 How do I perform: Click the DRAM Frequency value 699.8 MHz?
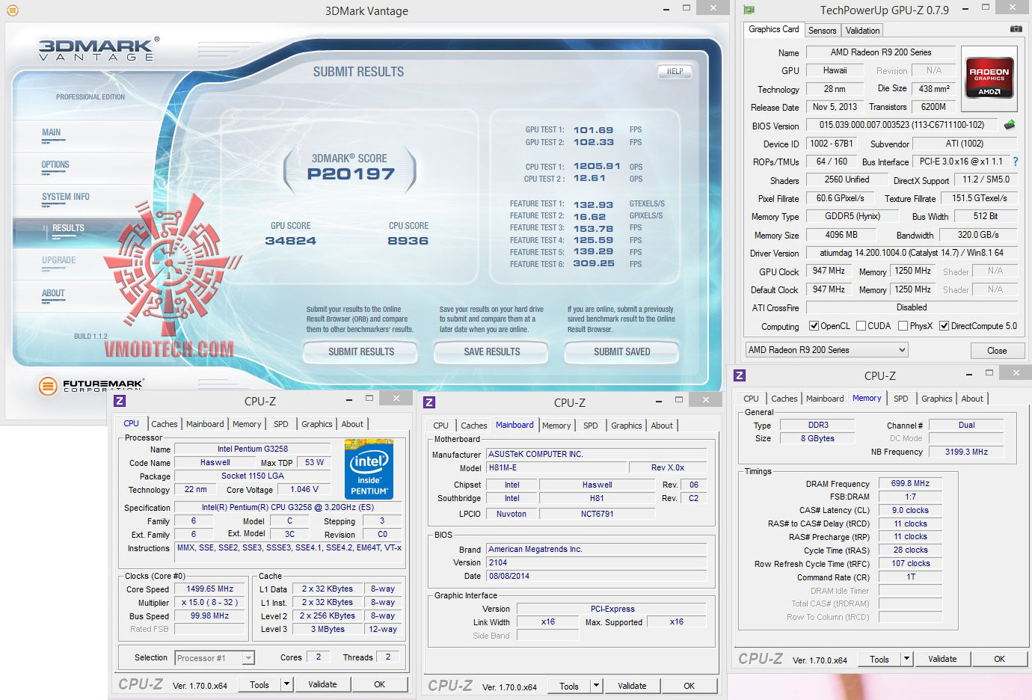pos(910,483)
